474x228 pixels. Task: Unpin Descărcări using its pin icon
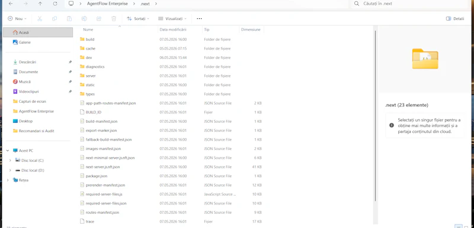70,62
